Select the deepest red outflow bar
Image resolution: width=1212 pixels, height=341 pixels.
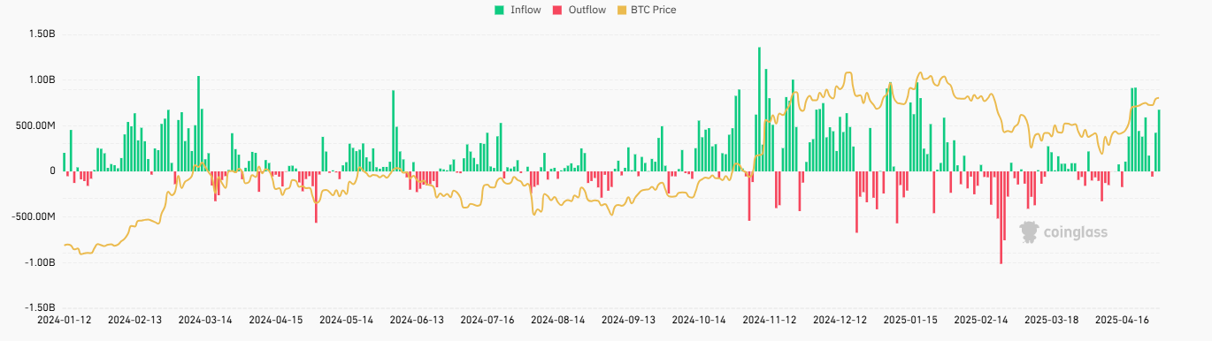coord(1001,217)
